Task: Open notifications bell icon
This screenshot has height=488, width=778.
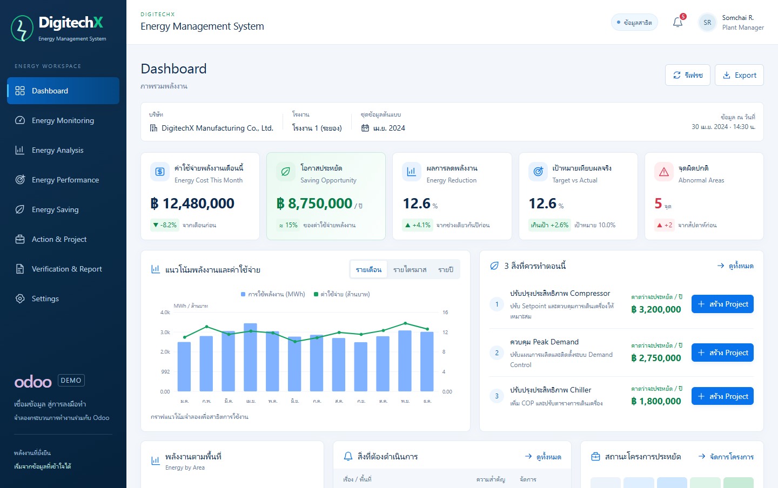Action: click(678, 22)
